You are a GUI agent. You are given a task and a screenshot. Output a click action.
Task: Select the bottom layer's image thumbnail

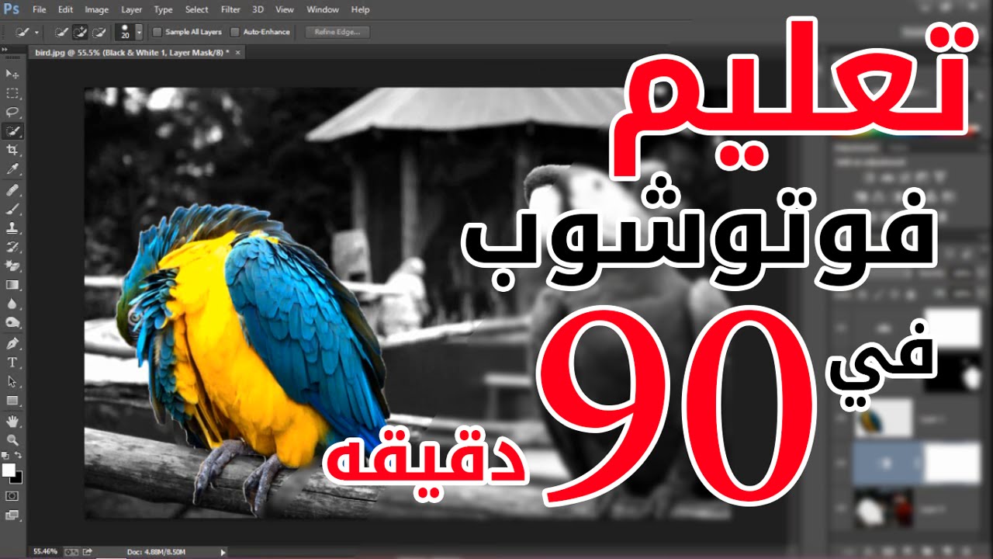[884, 509]
